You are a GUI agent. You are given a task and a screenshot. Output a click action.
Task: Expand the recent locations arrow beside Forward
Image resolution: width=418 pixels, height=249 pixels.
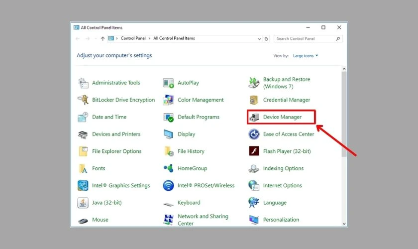point(95,39)
